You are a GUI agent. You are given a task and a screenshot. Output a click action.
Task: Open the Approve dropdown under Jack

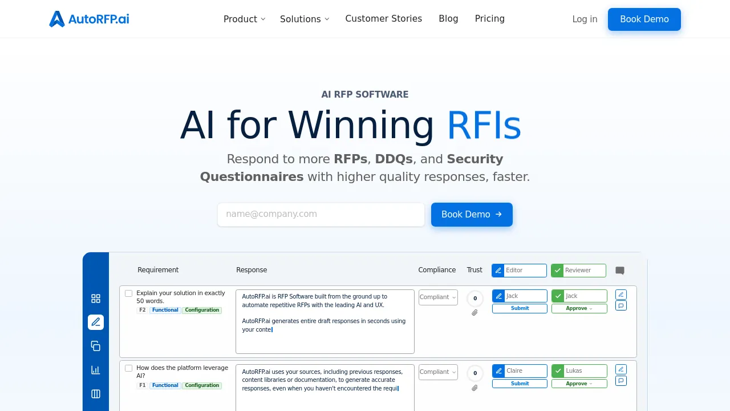579,308
